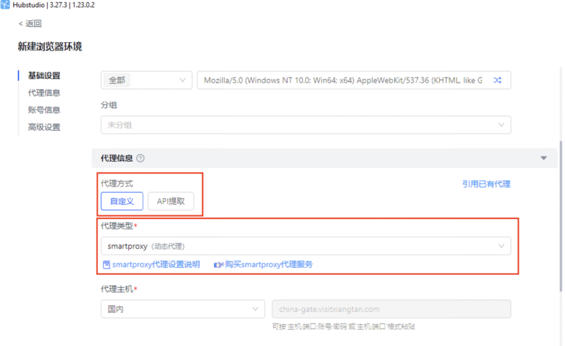
Task: Open the 购买smartproxy代理服务 link
Action: tap(269, 265)
